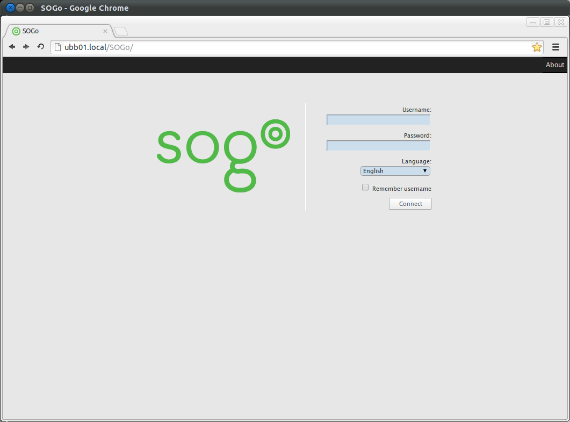This screenshot has height=422, width=570.
Task: Open a new browser tab
Action: tap(121, 31)
